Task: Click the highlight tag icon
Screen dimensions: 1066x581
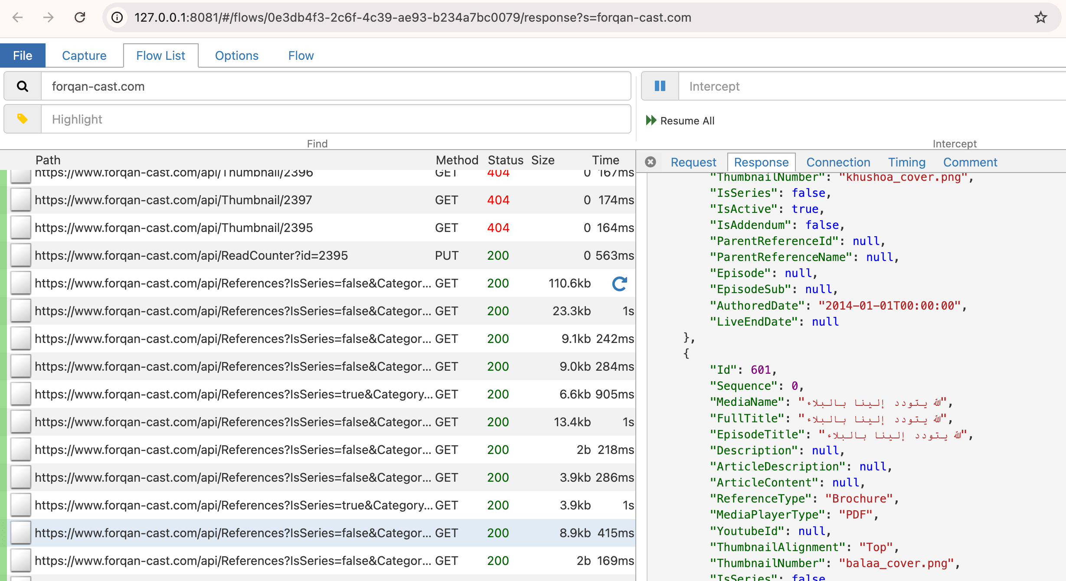Action: click(x=23, y=119)
